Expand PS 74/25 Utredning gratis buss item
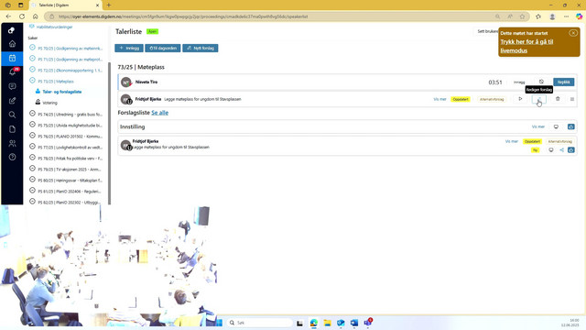Viewport: 586px width, 330px height. [66, 114]
